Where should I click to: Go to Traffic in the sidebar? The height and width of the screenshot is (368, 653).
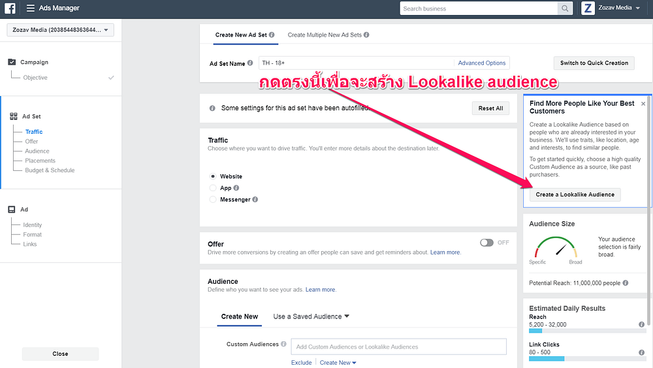[x=34, y=132]
